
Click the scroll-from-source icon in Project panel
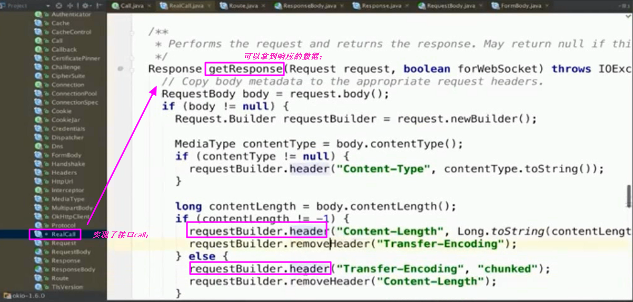point(58,6)
